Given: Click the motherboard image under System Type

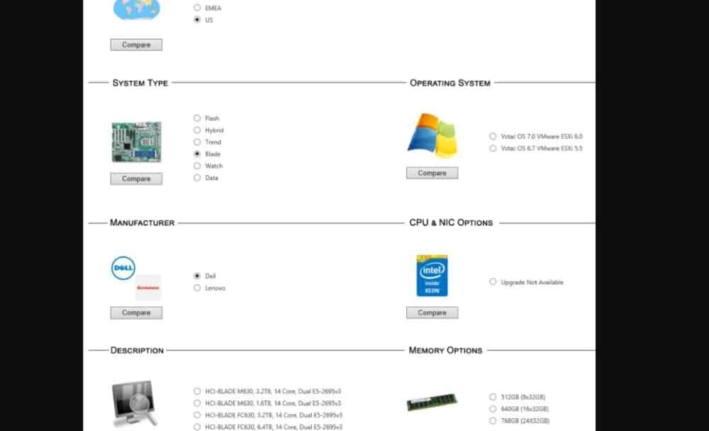Looking at the screenshot, I should point(136,142).
